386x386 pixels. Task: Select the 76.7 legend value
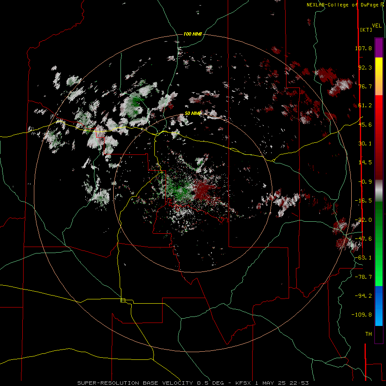click(x=365, y=86)
